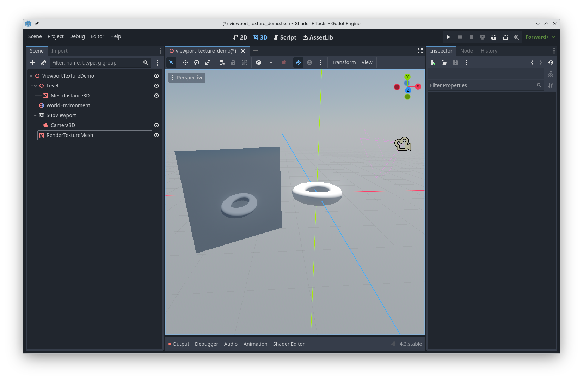Stop the running project
This screenshot has height=381, width=583.
[471, 37]
